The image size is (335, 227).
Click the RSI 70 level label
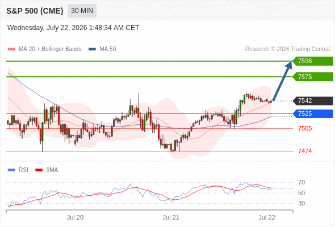(301, 182)
